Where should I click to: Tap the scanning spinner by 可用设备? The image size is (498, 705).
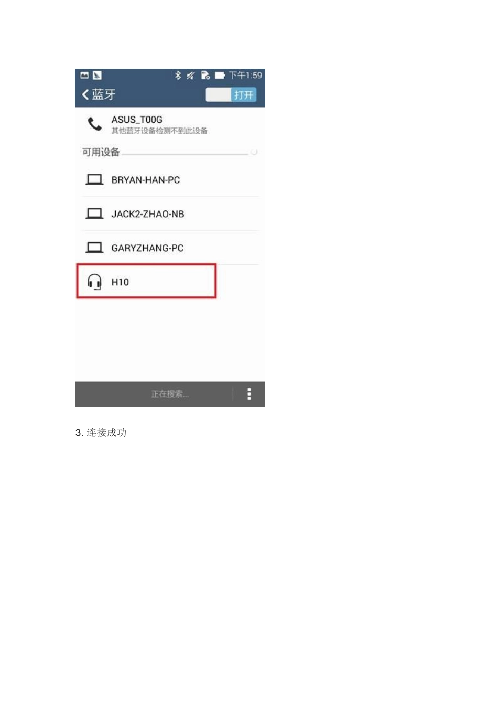click(x=254, y=152)
